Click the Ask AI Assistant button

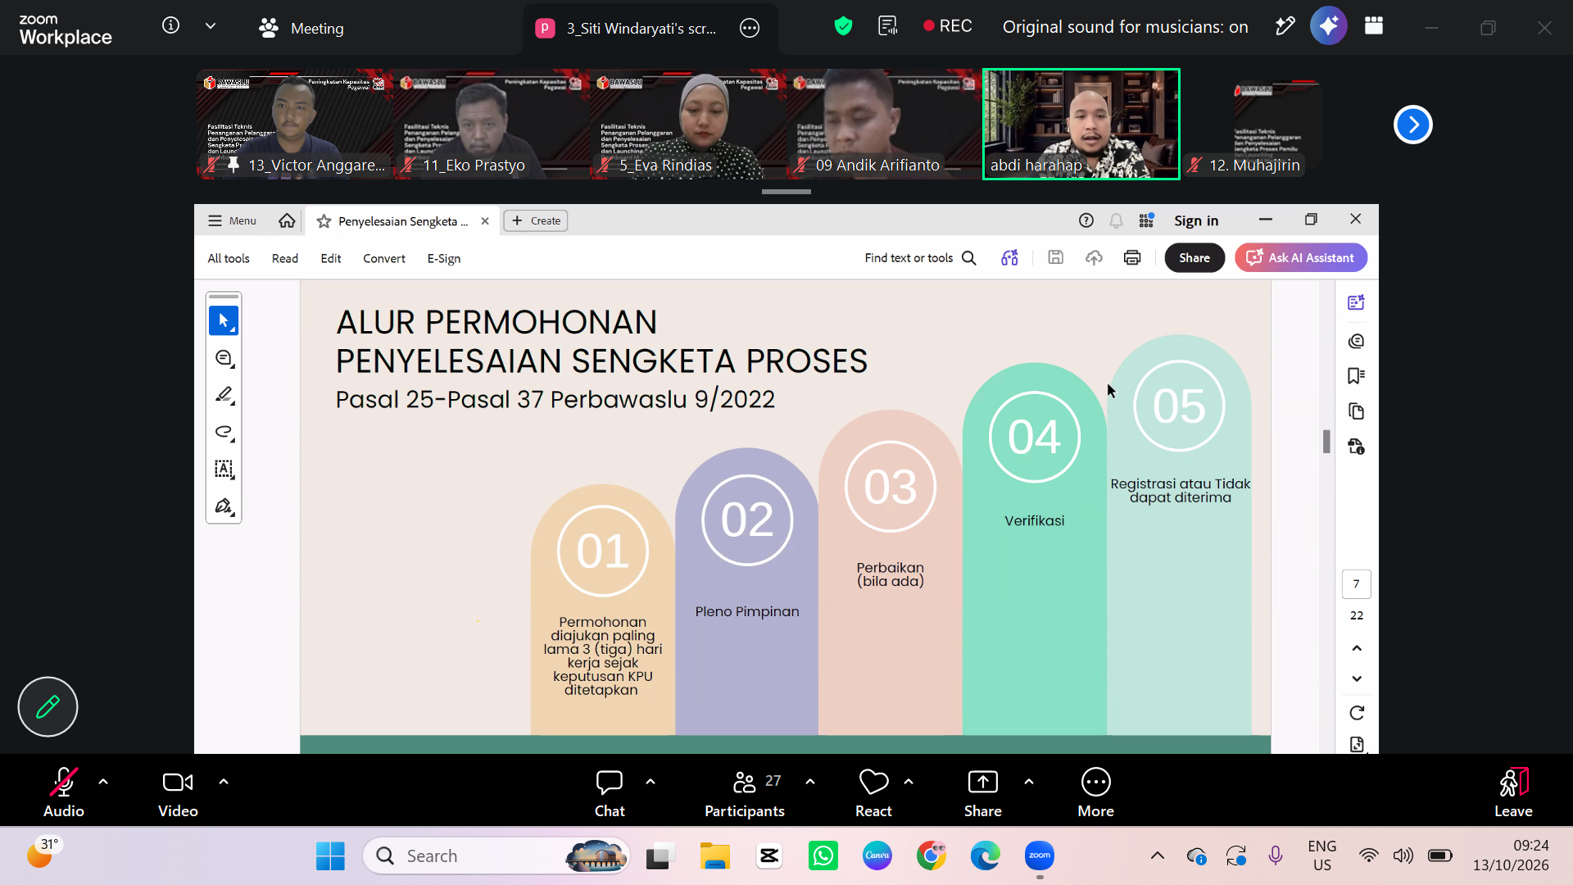(1301, 258)
